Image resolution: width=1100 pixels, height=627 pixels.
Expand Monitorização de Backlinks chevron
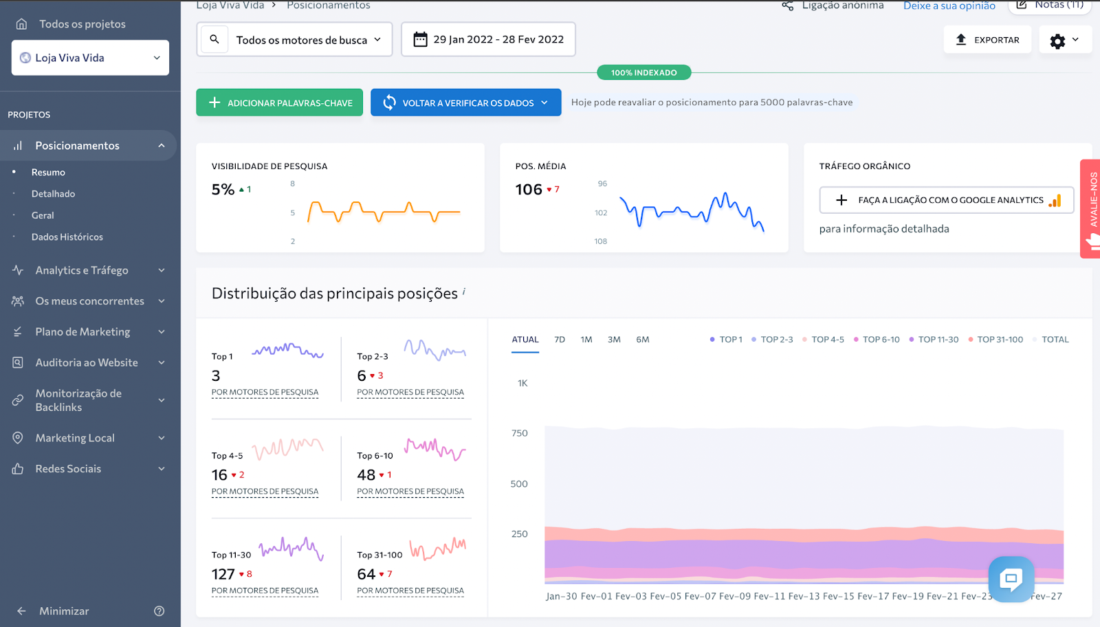[x=162, y=400]
